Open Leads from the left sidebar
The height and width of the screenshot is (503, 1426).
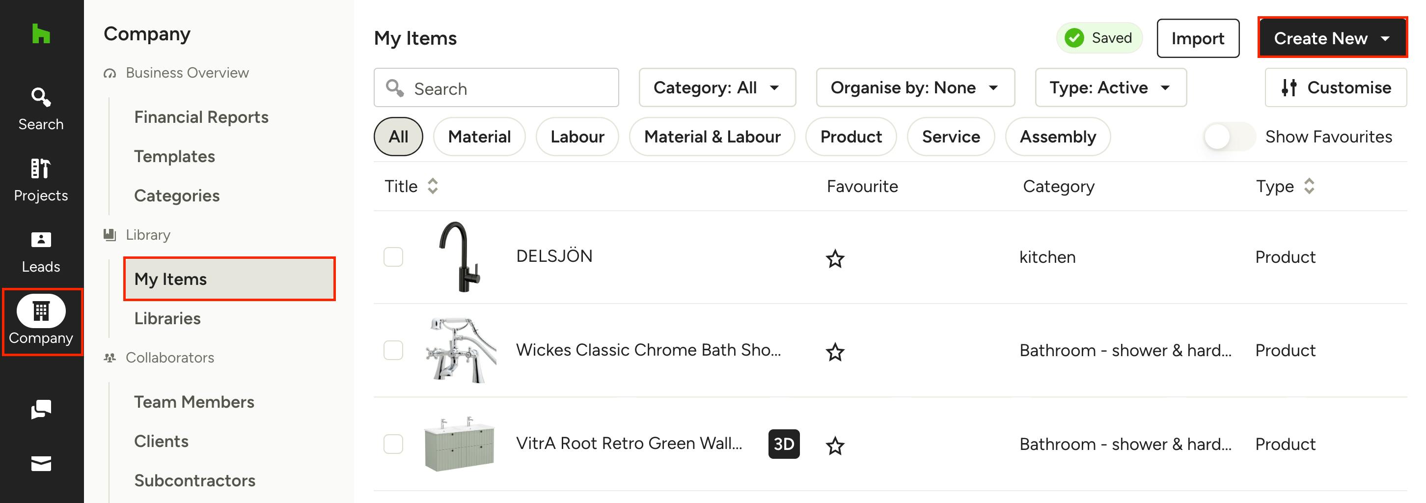click(41, 251)
